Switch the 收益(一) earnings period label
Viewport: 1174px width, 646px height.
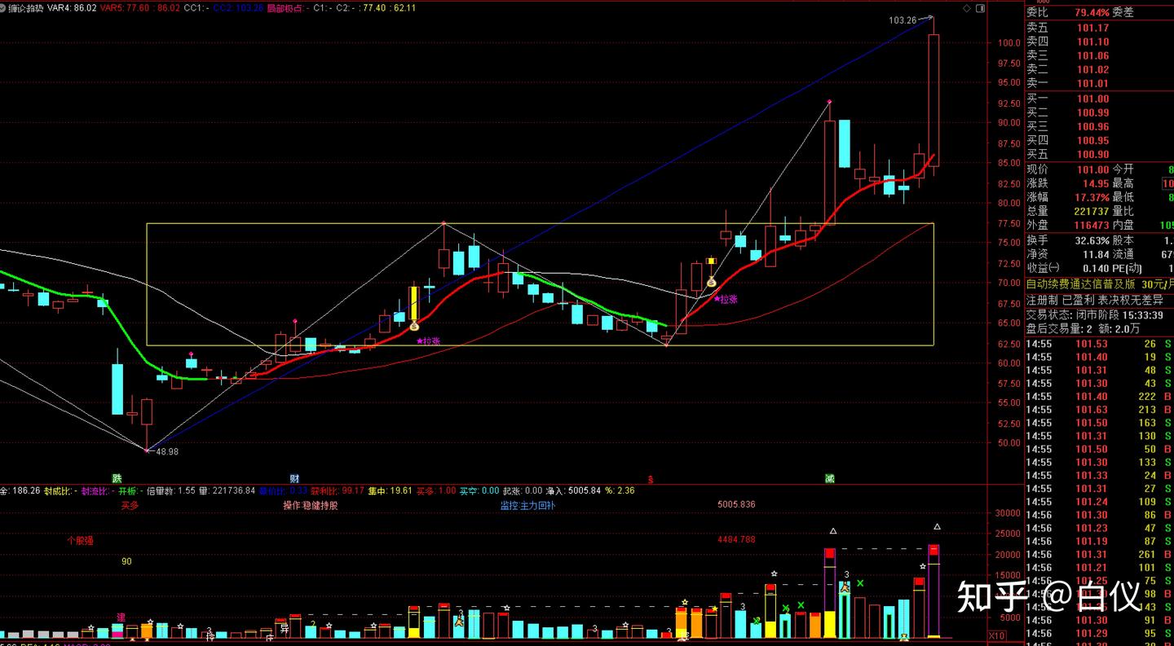pyautogui.click(x=1044, y=268)
